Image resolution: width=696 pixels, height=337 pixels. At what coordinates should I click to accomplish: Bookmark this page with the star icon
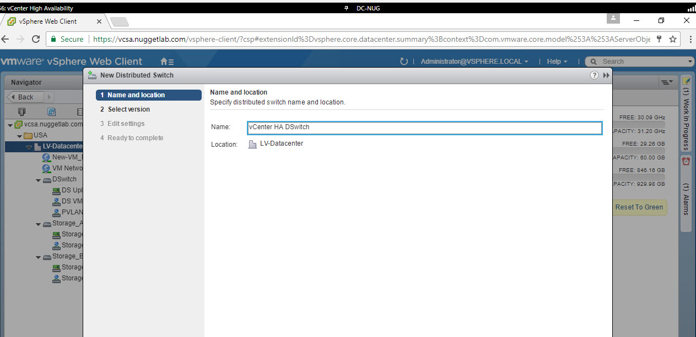pyautogui.click(x=672, y=39)
